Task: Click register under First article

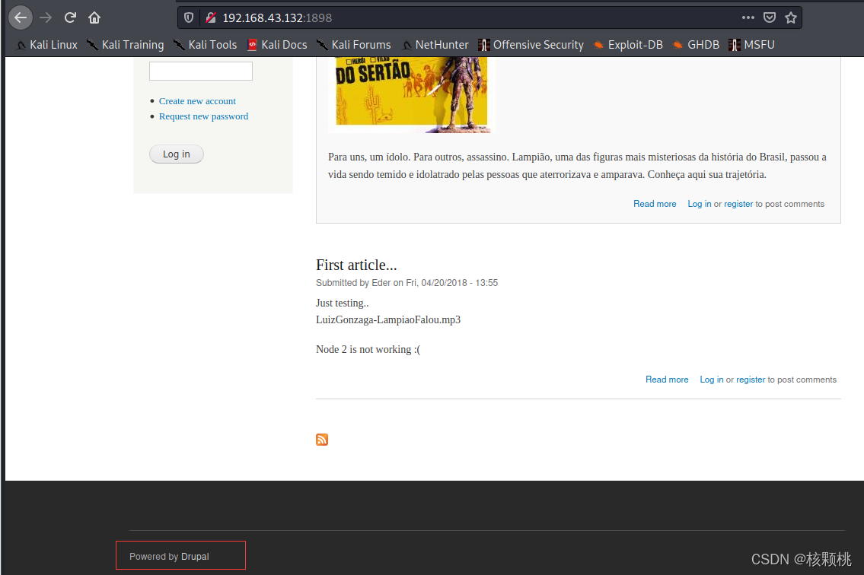Action: [751, 380]
